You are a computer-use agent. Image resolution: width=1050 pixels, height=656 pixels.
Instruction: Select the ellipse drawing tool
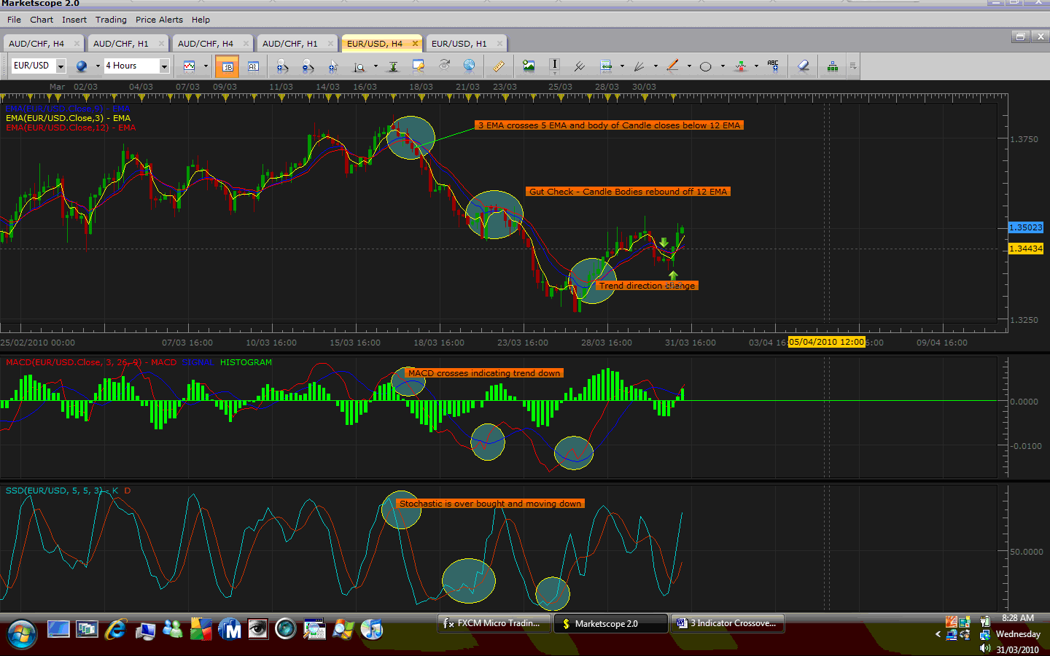click(705, 66)
